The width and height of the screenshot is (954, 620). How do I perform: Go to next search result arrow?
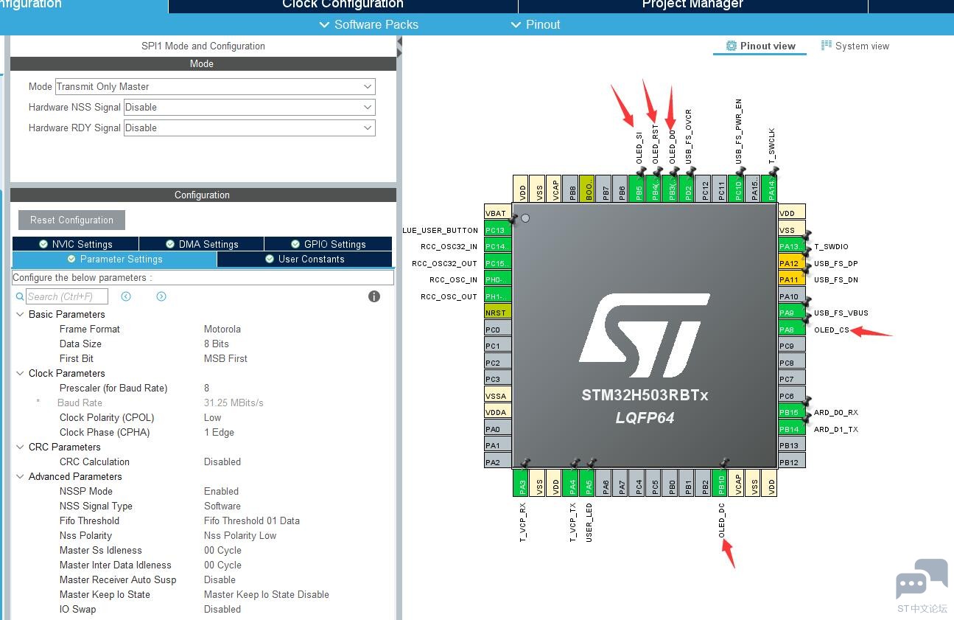pyautogui.click(x=161, y=296)
